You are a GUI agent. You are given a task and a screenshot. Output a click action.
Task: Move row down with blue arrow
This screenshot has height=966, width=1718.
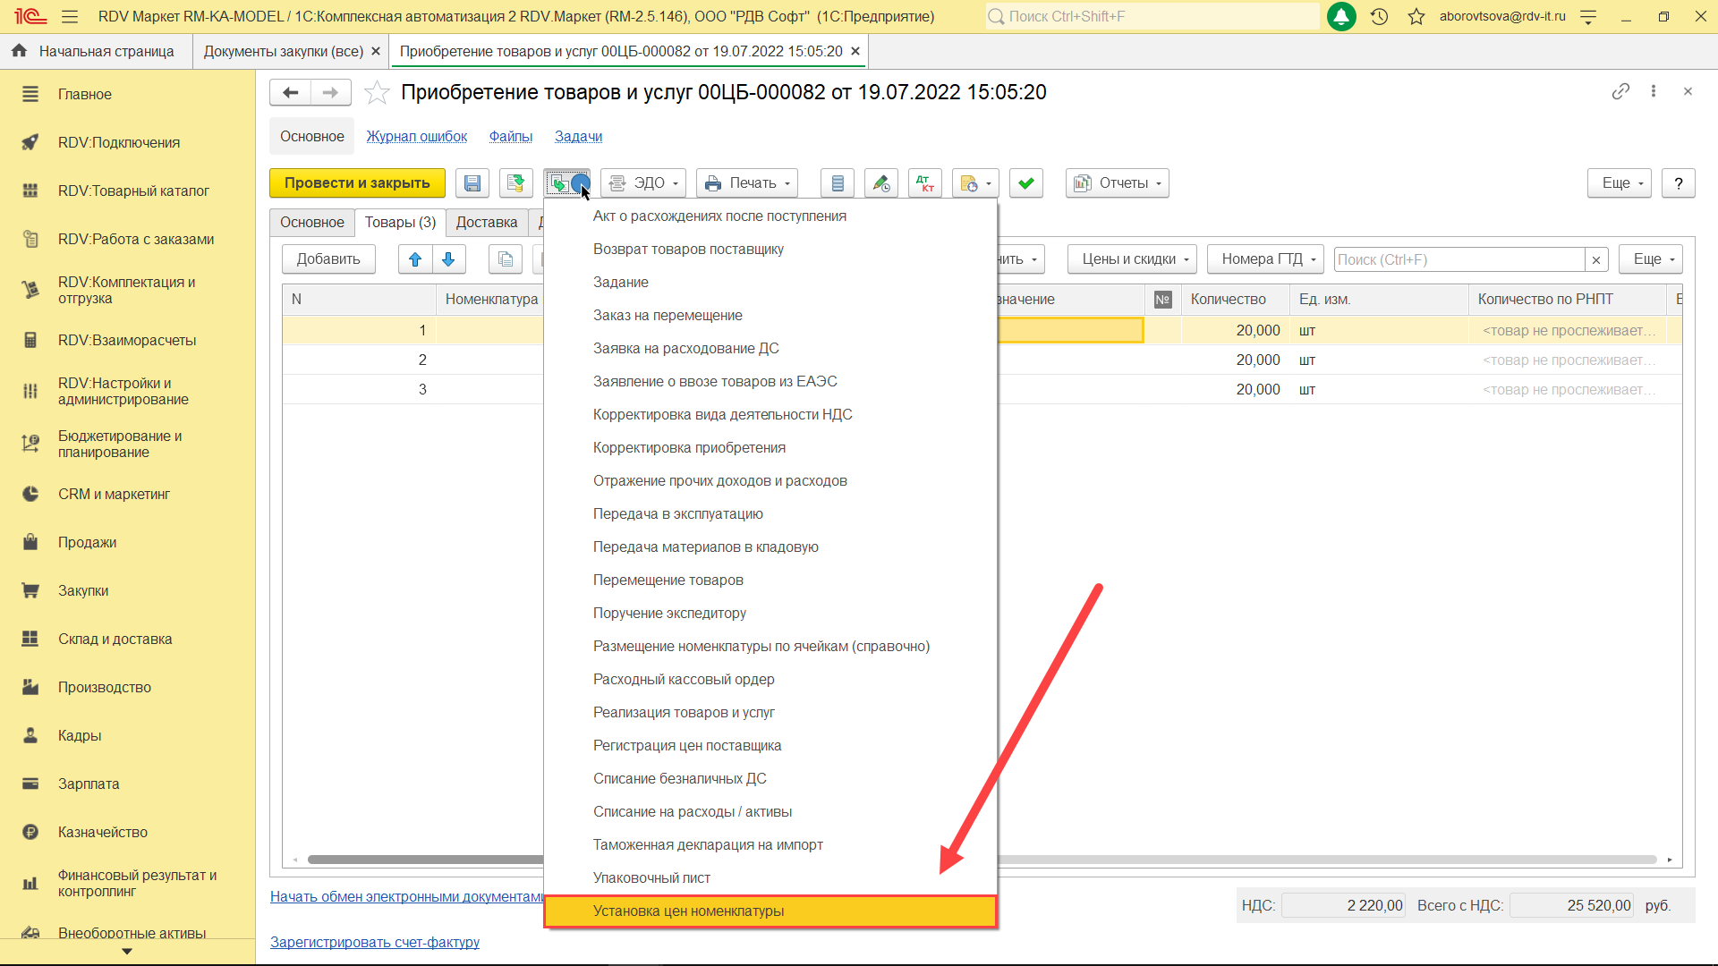(x=448, y=259)
